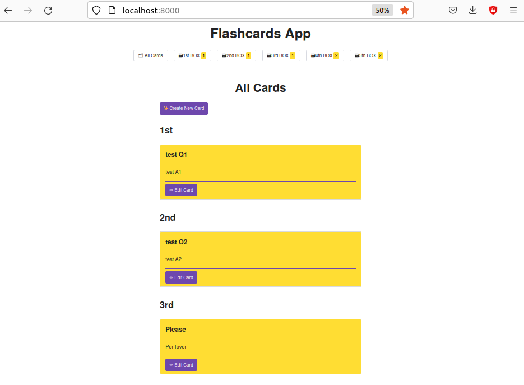Switch to the 5th BOX view
Viewport: 524px width, 385px height.
368,55
